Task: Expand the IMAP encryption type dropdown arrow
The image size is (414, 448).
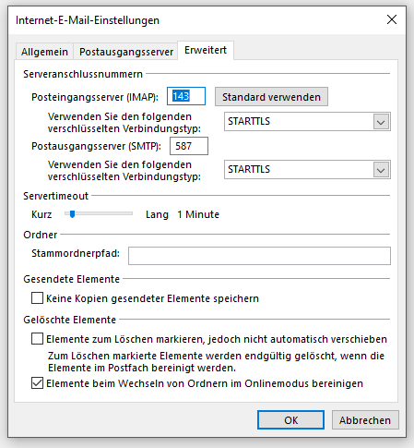Action: pos(381,122)
